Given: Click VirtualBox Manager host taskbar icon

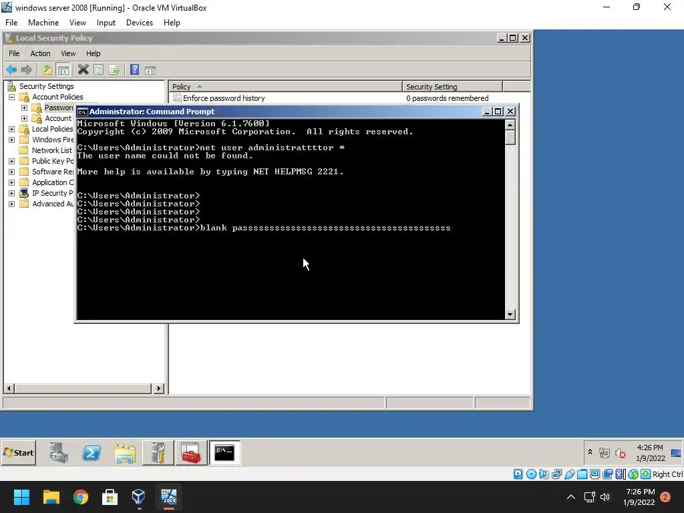Looking at the screenshot, I should pos(138,497).
